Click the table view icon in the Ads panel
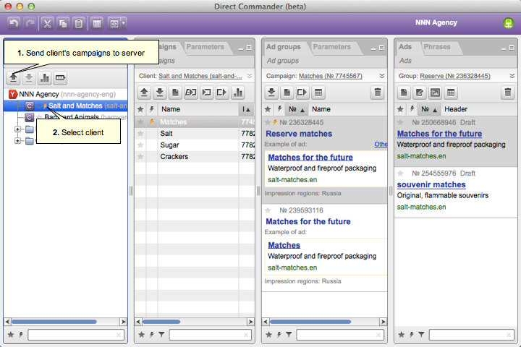This screenshot has height=347, width=521. tap(451, 93)
